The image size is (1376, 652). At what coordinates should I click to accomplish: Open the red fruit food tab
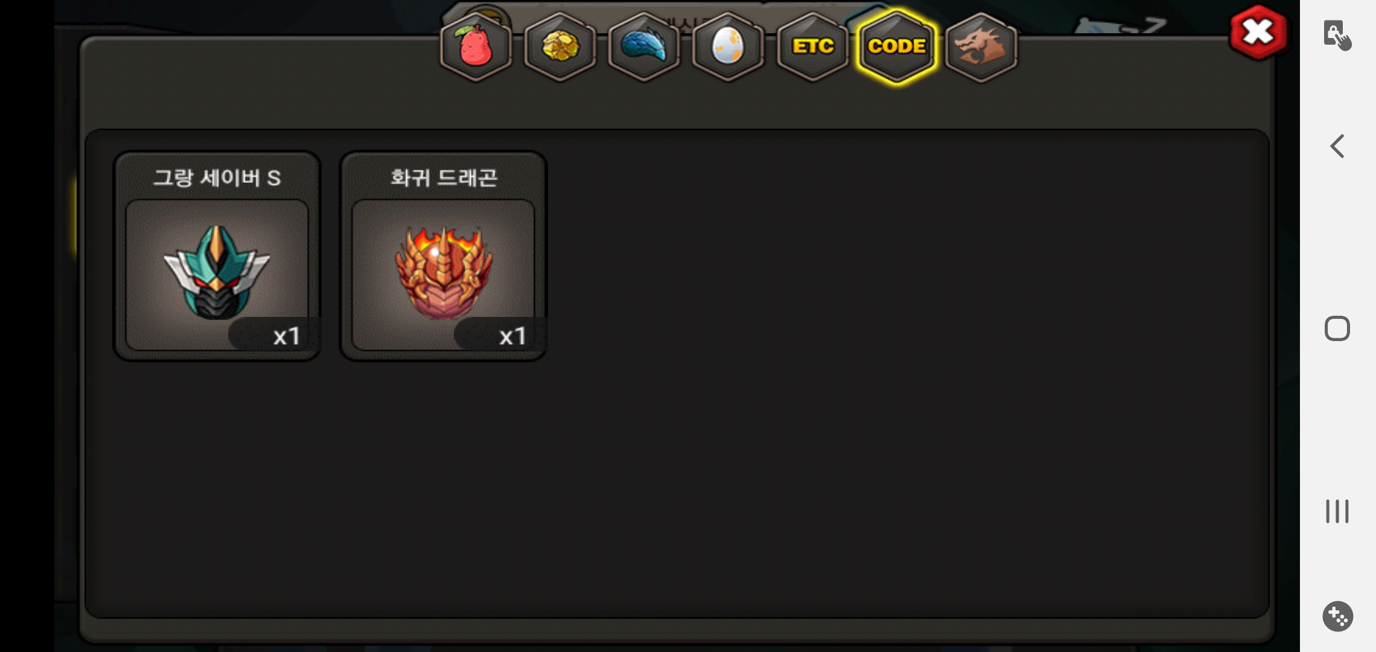[476, 46]
